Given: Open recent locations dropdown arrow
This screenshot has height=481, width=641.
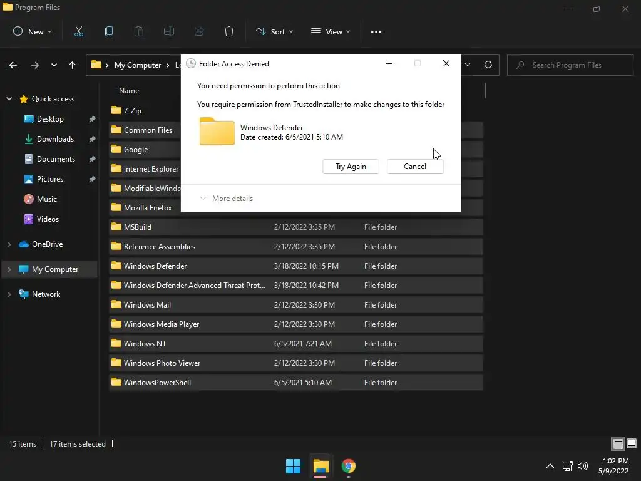Looking at the screenshot, I should click(54, 65).
